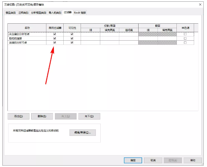Click the 截面 header group
This screenshot has width=207, height=167.
point(158,26)
